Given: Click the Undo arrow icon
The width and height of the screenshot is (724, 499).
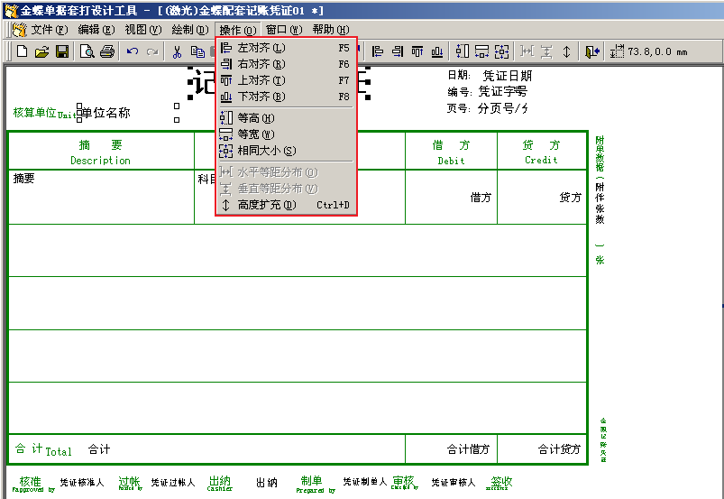Looking at the screenshot, I should 133,51.
